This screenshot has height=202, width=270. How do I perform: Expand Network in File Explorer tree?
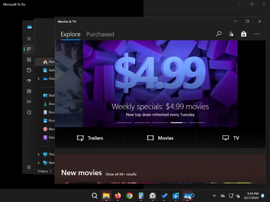tap(38, 163)
